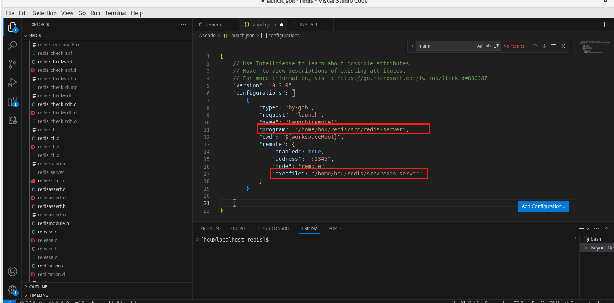This screenshot has height=303, width=614.
Task: Switch to the server.c editor tab
Action: pos(216,24)
